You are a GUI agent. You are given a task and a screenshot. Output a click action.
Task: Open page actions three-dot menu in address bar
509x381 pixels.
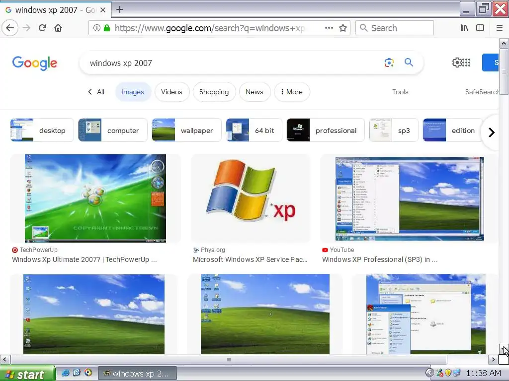[329, 28]
